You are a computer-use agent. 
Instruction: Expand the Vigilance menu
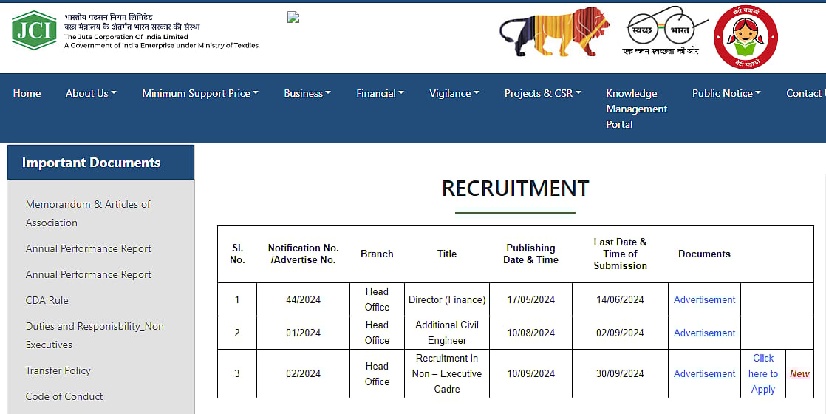coord(454,93)
